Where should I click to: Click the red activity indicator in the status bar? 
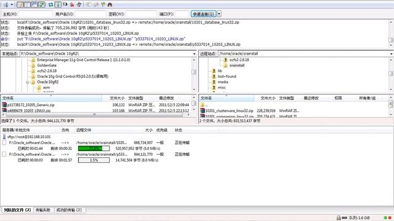(390, 218)
